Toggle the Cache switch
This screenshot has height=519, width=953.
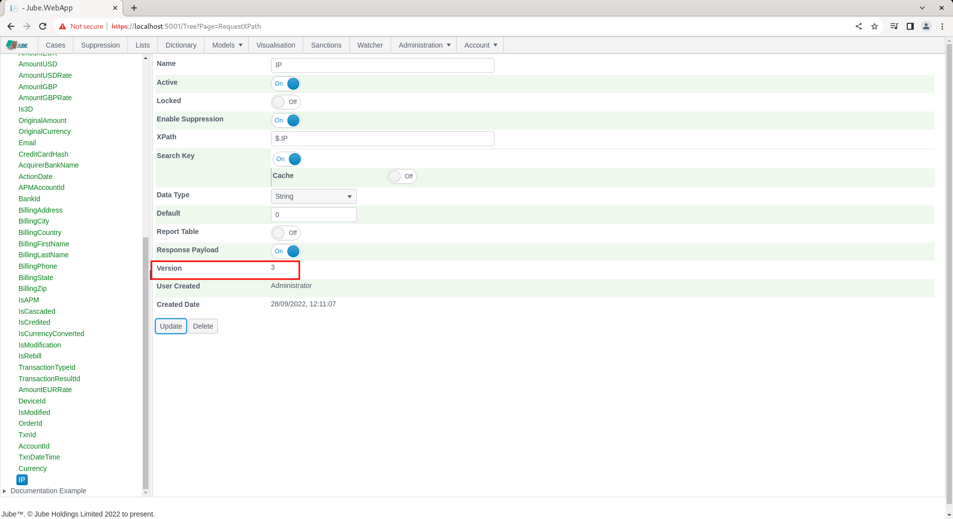[402, 176]
